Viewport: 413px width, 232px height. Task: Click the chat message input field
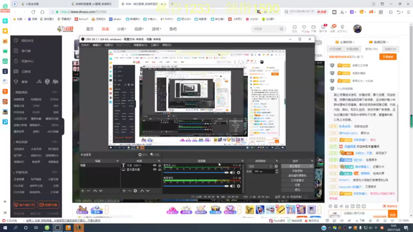click(x=366, y=213)
